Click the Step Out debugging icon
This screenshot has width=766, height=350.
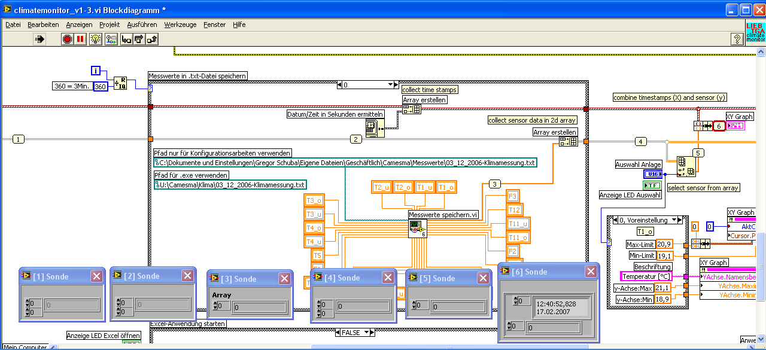[x=152, y=39]
